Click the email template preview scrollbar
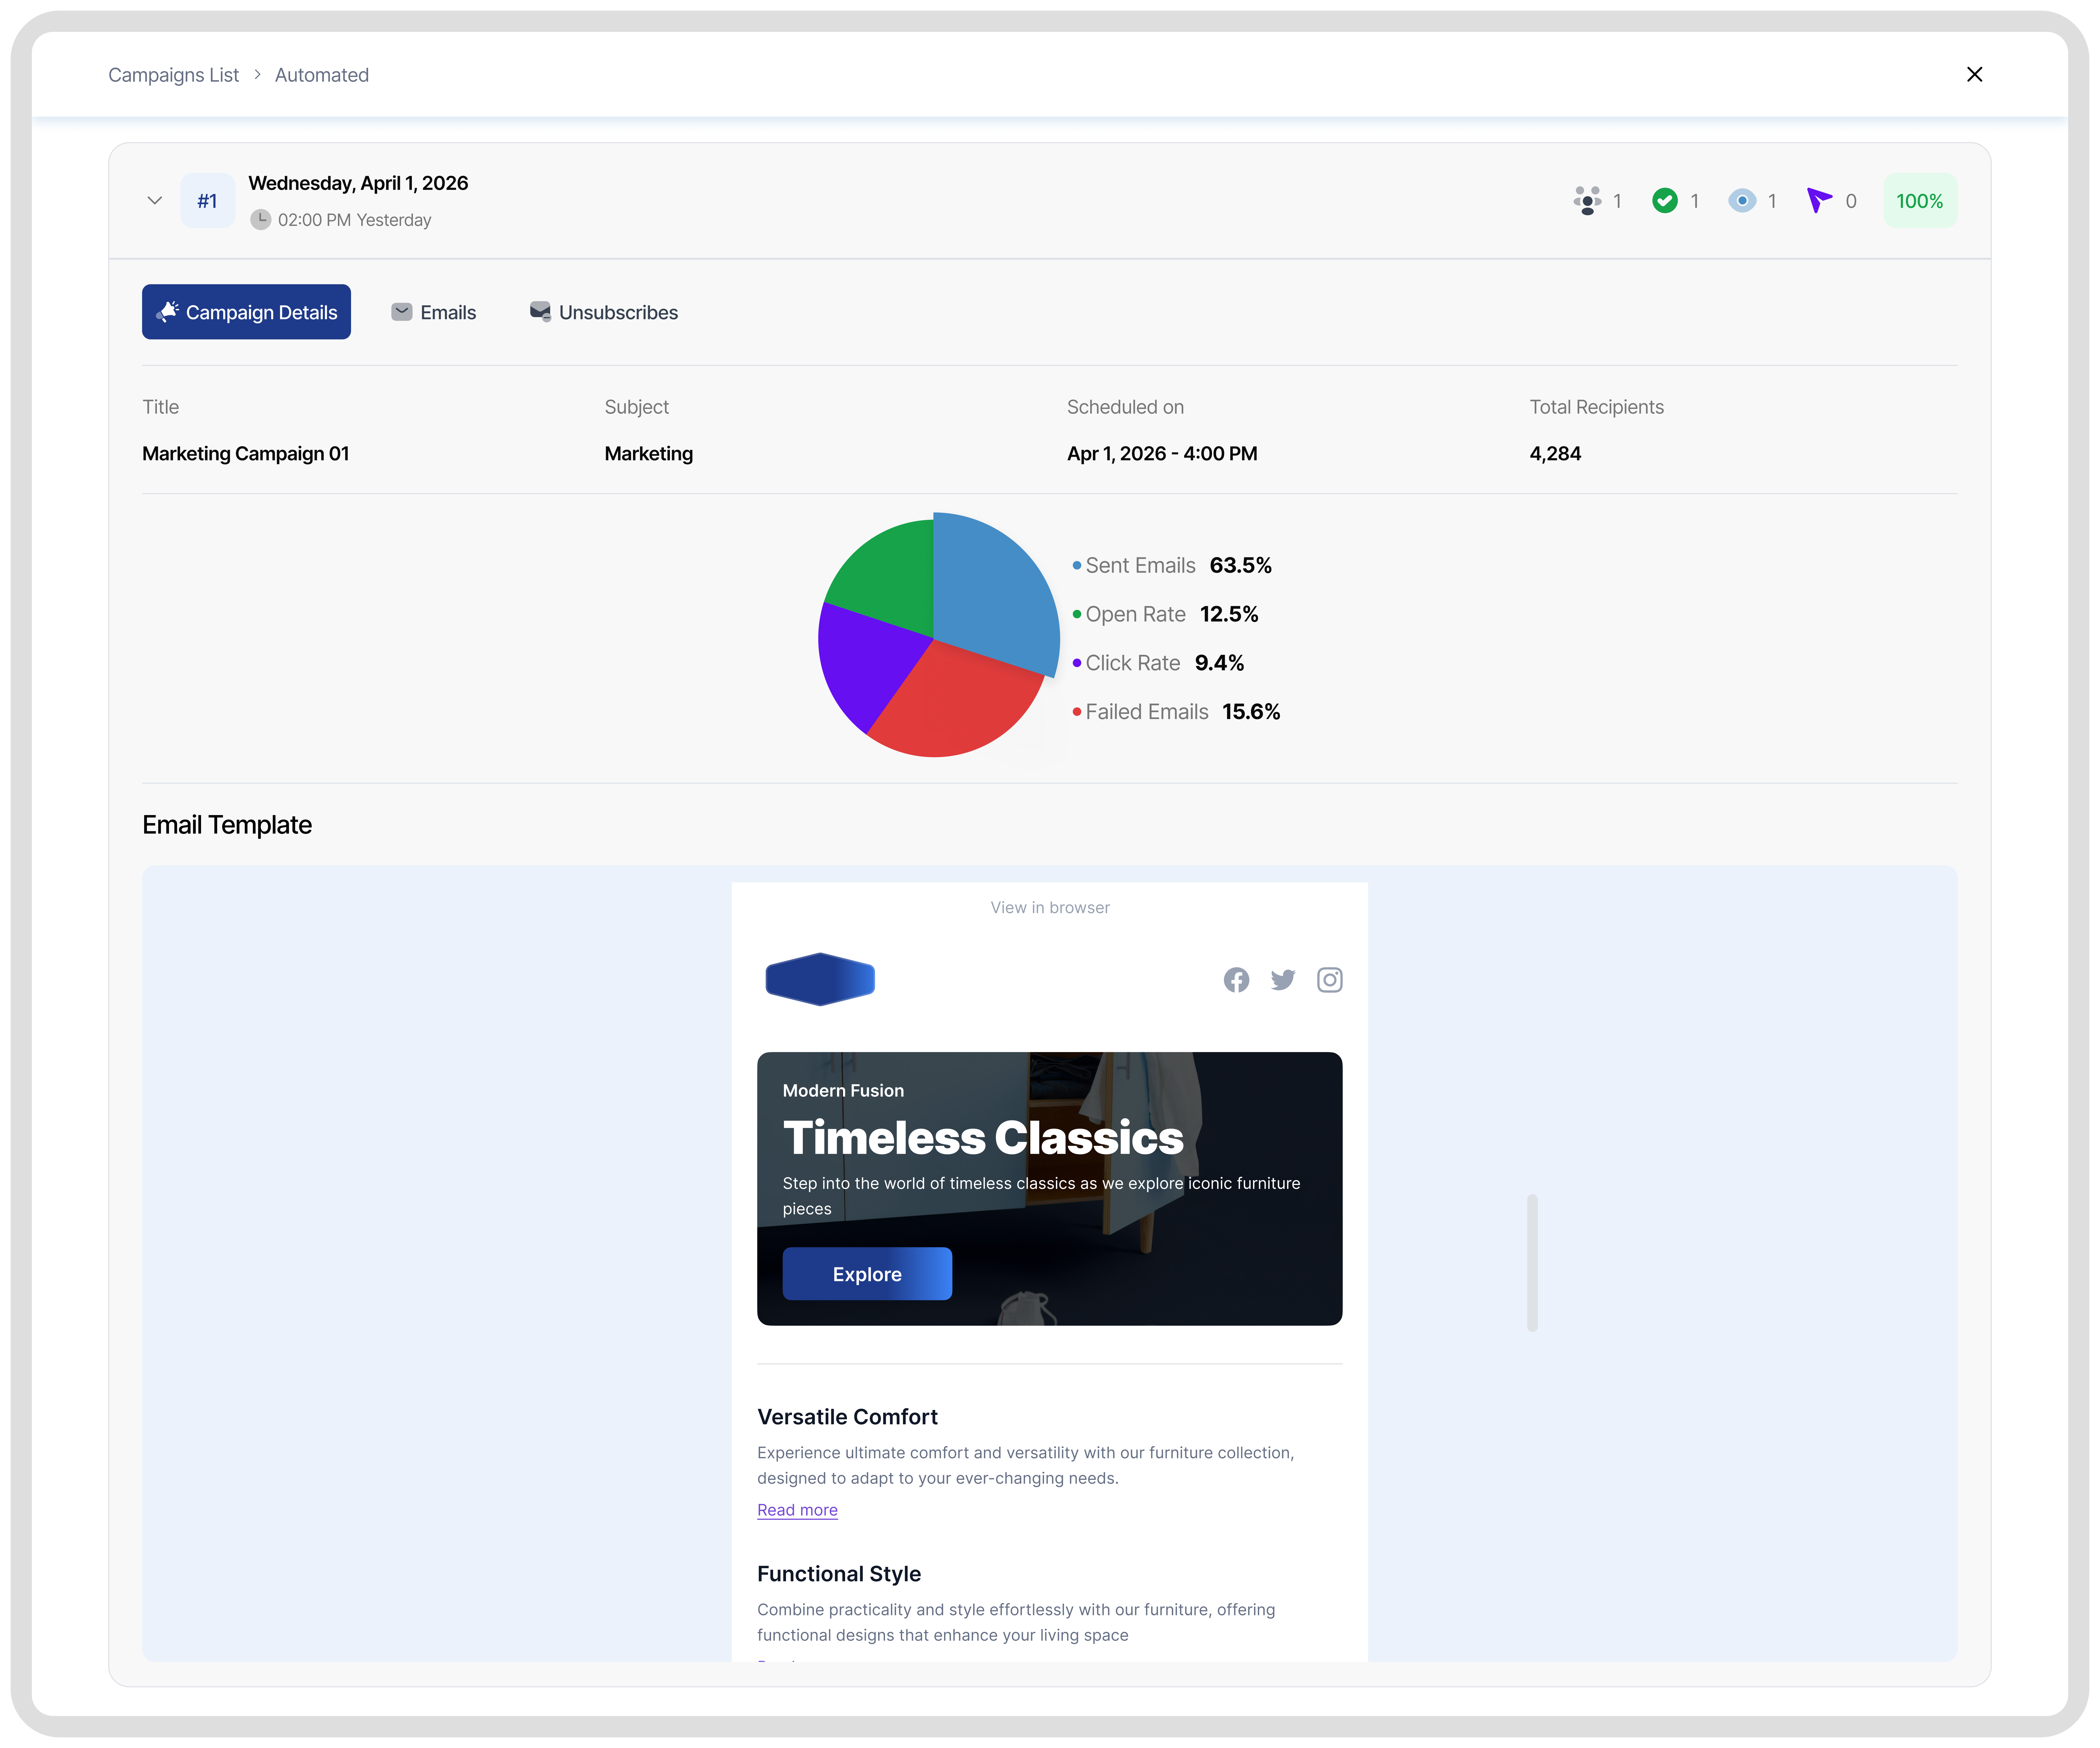The width and height of the screenshot is (2100, 1748). click(1532, 1262)
